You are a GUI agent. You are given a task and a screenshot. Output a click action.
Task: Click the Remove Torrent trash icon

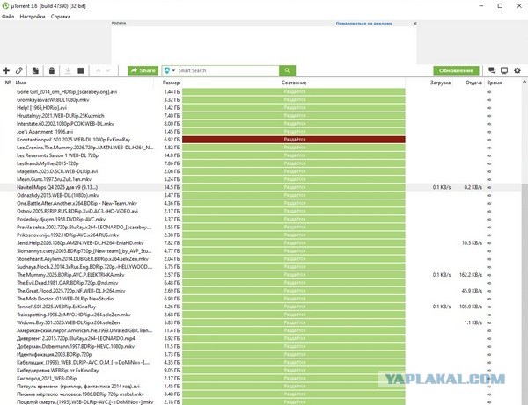pyautogui.click(x=52, y=70)
